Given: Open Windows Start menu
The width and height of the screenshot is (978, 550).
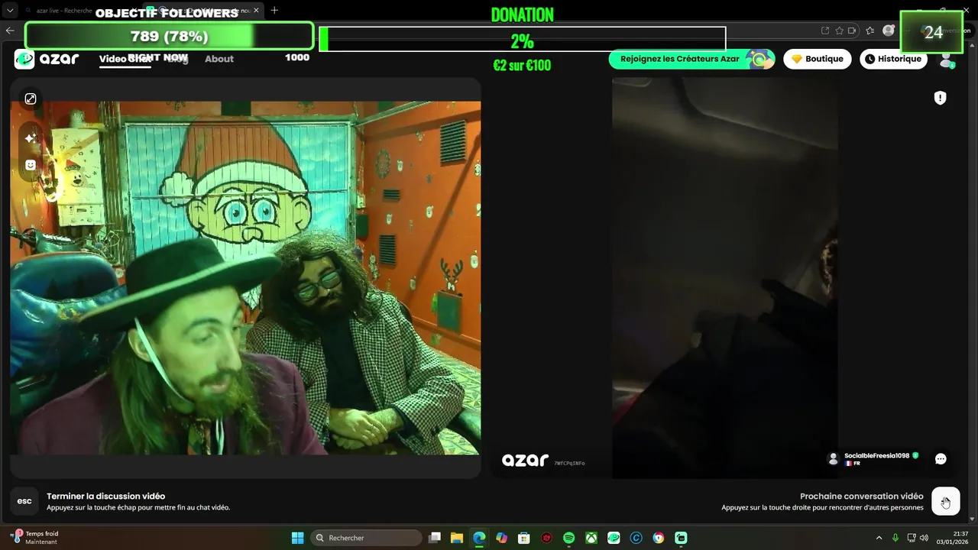Looking at the screenshot, I should pos(297,538).
